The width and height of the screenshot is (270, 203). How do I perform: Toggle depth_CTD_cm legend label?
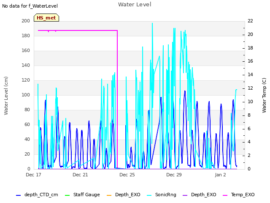click(x=41, y=195)
